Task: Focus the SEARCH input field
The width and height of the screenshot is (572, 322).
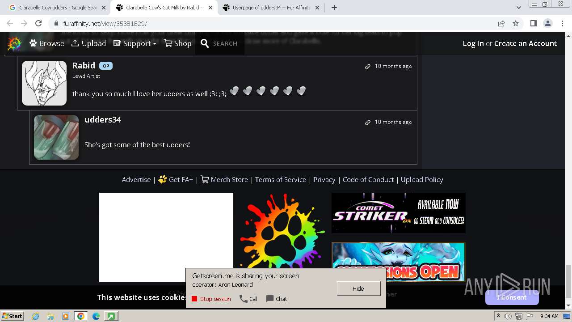Action: tap(225, 44)
